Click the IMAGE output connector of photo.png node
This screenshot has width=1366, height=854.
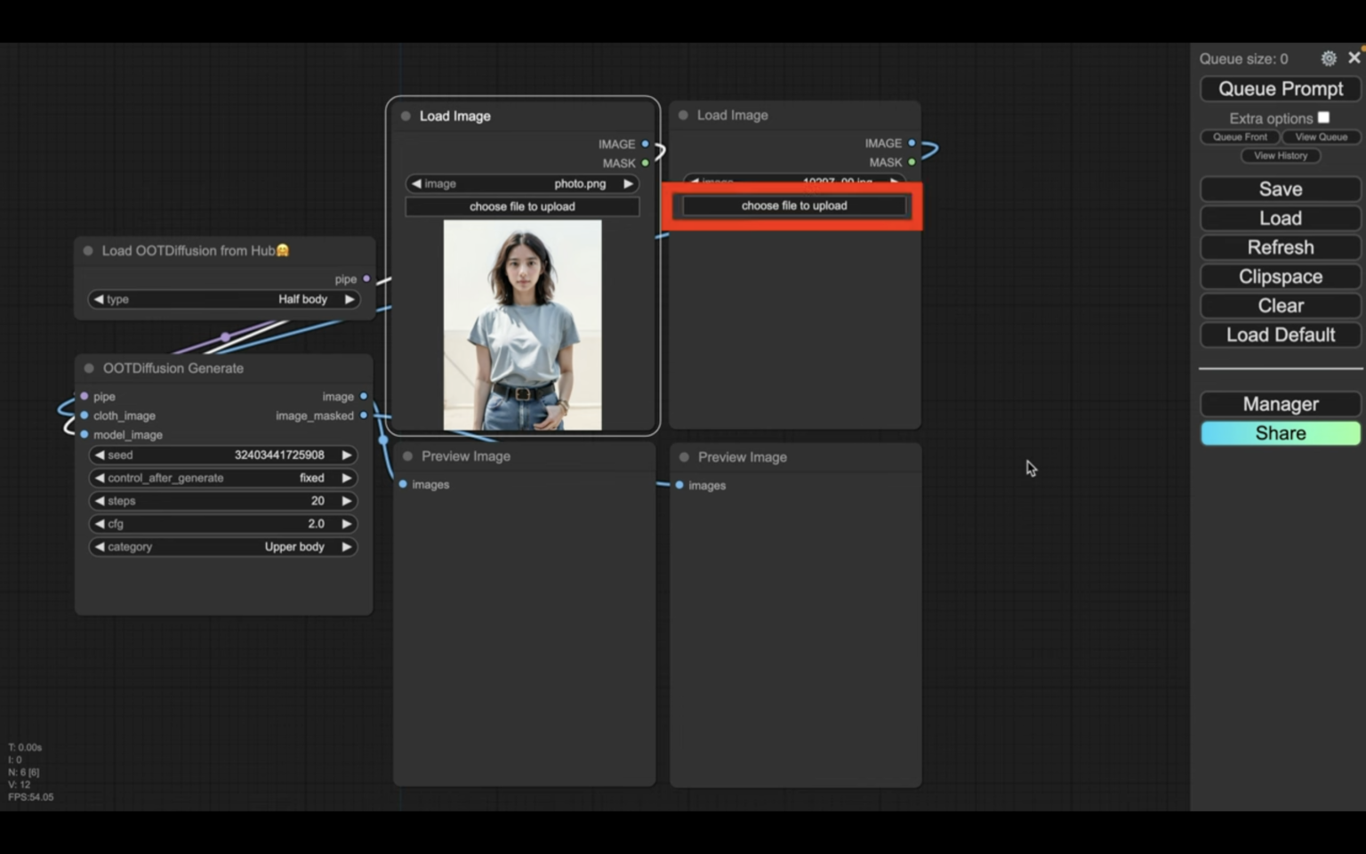[x=645, y=144]
